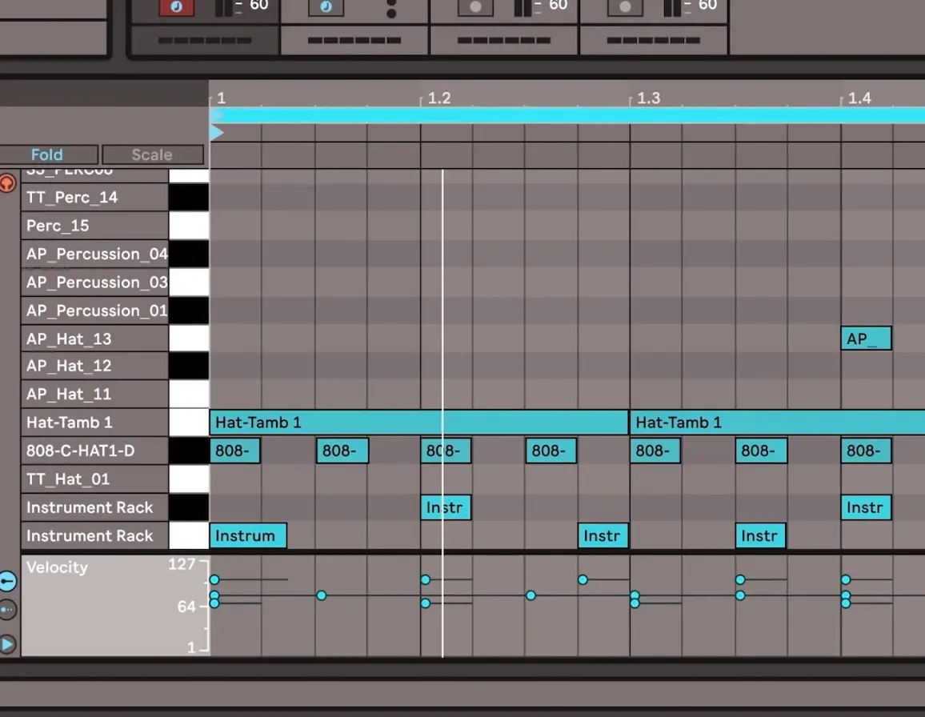This screenshot has height=717, width=925.
Task: Toggle the red armed clip button
Action: (x=176, y=7)
